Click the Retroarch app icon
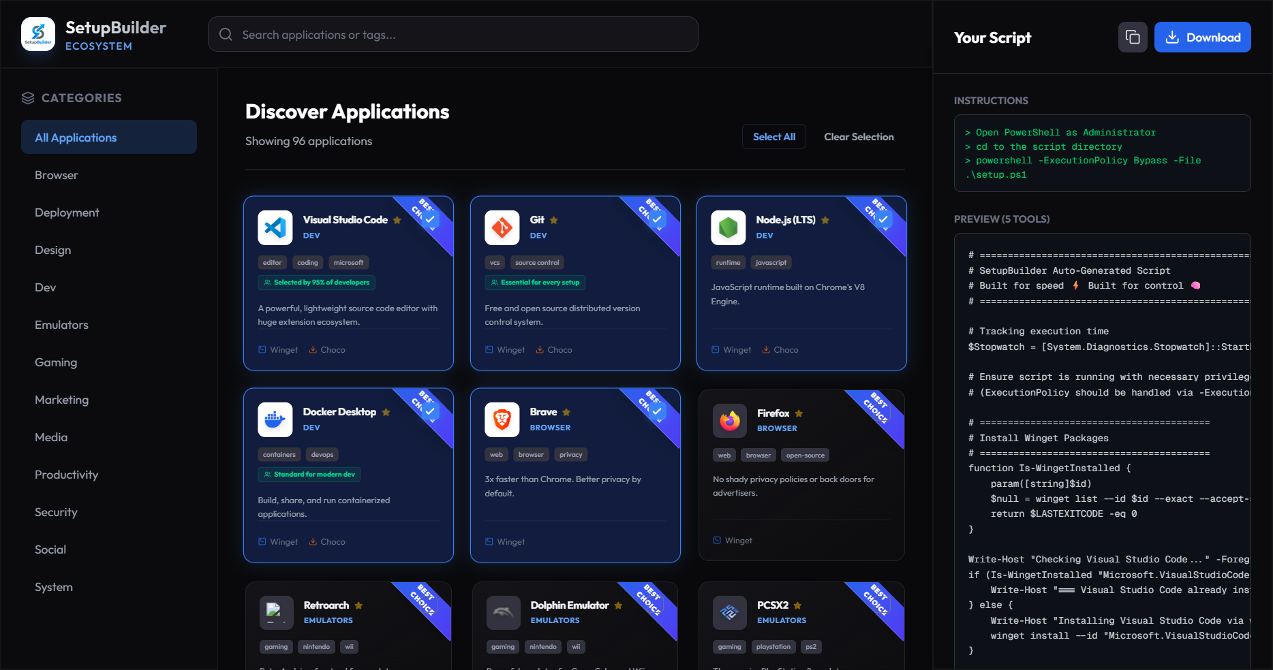The width and height of the screenshot is (1273, 670). point(275,613)
